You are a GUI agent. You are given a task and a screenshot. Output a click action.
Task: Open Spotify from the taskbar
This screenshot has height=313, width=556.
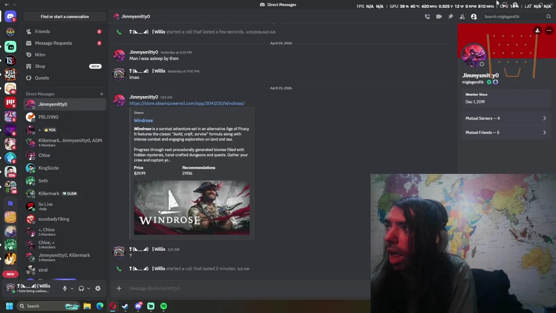[163, 306]
